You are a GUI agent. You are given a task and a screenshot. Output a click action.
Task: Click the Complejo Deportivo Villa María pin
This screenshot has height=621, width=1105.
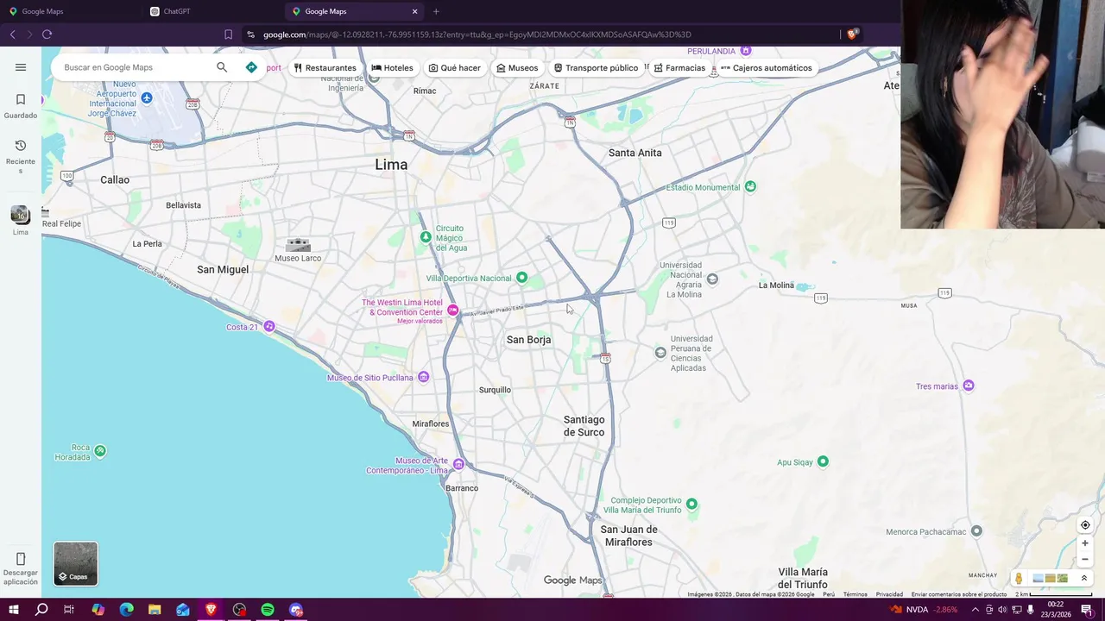[691, 504]
